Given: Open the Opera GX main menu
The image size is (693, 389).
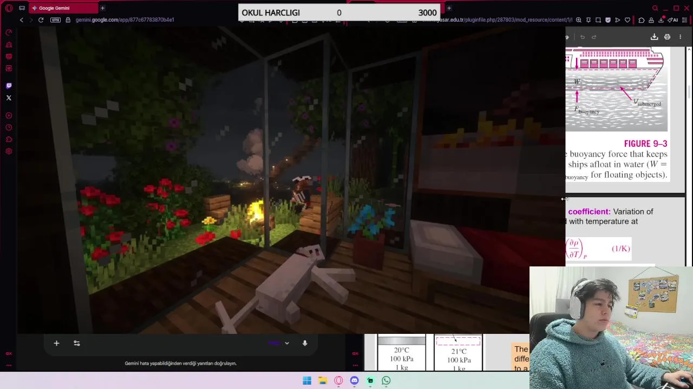Looking at the screenshot, I should (9, 8).
